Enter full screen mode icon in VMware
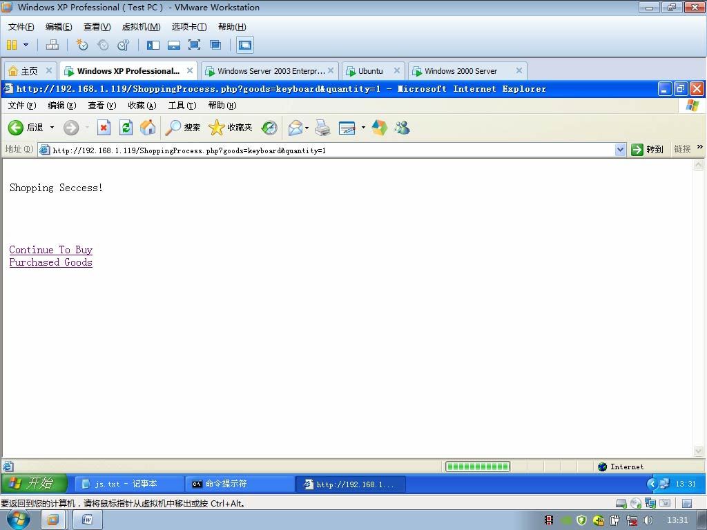Screen dimensions: 707x530 [194, 45]
